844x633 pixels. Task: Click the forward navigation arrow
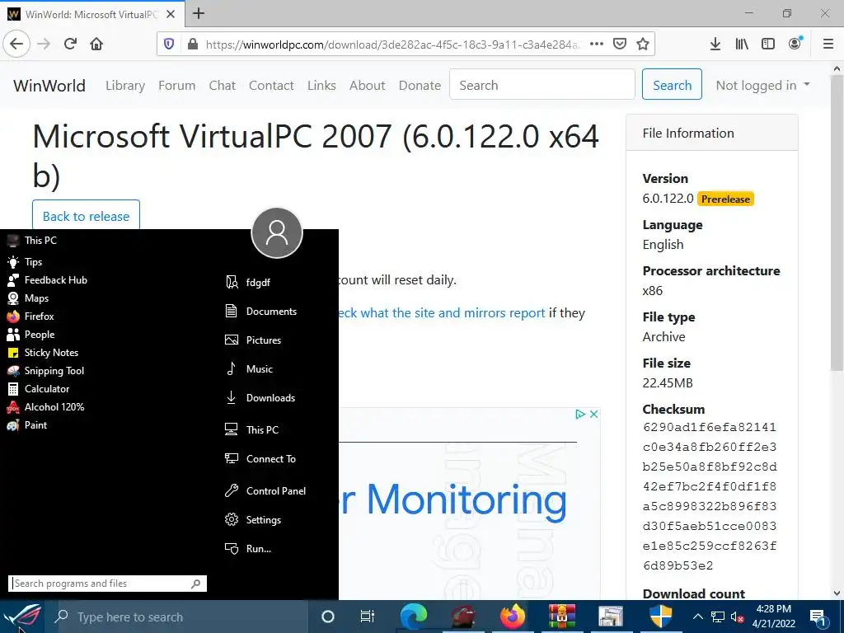click(44, 44)
